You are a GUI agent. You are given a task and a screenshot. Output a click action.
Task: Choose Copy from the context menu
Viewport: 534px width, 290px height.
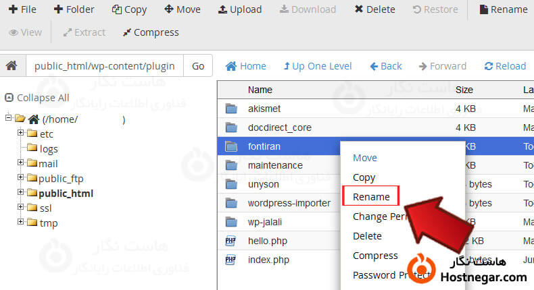pos(364,177)
